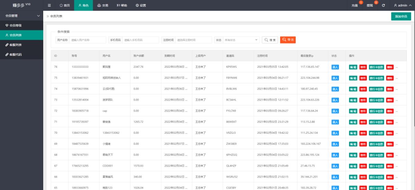
Task: Click the sidebar collapse icon in top bar
Action: pyautogui.click(x=49, y=6)
